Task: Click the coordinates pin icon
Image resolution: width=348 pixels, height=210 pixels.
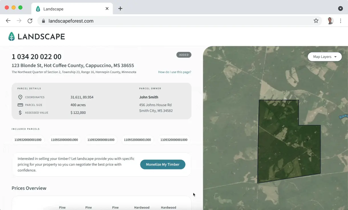Action: click(20, 97)
